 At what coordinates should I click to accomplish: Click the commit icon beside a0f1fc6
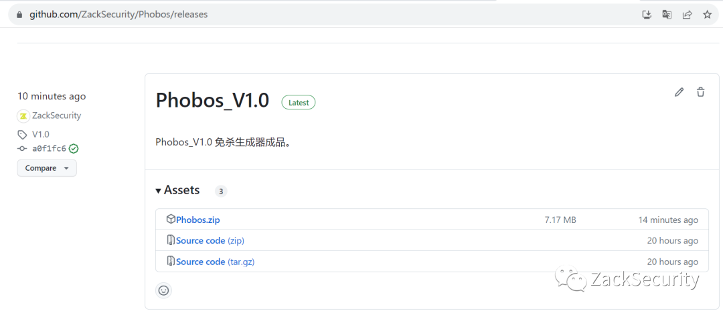pyautogui.click(x=22, y=149)
